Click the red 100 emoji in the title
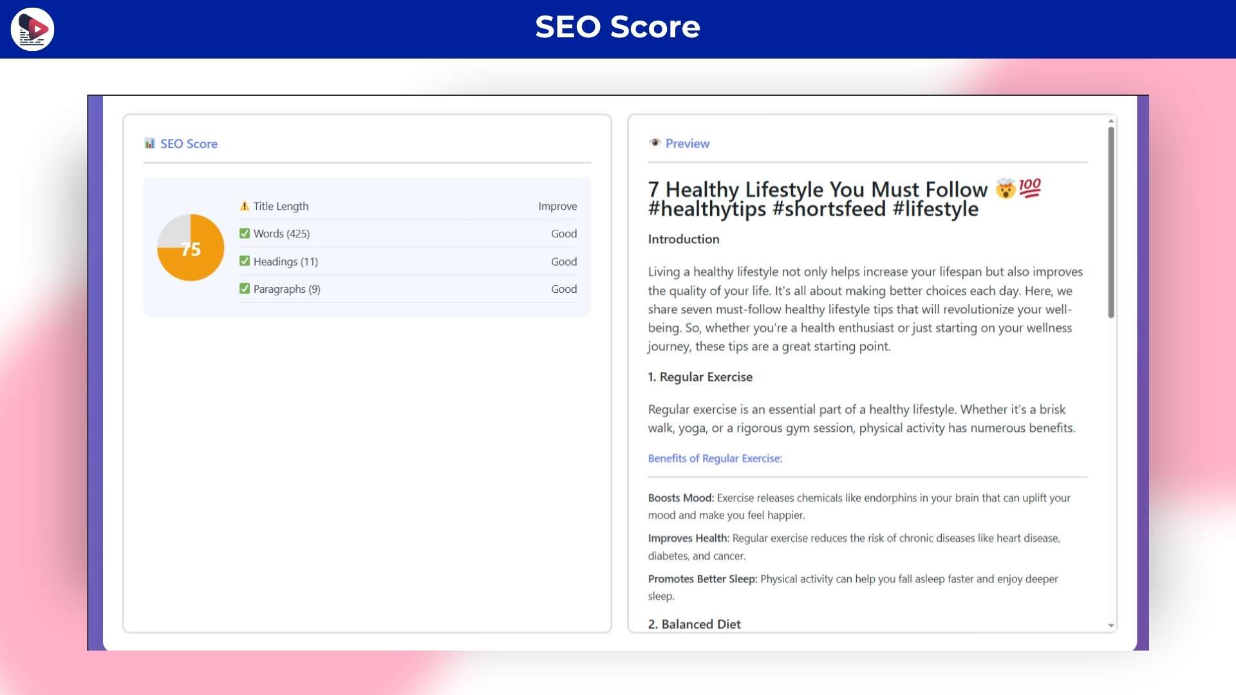The width and height of the screenshot is (1236, 695). click(1030, 188)
